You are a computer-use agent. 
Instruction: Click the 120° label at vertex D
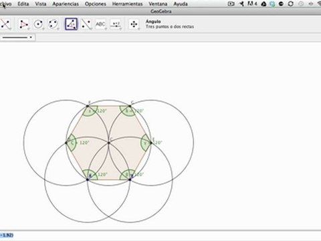click(x=84, y=143)
